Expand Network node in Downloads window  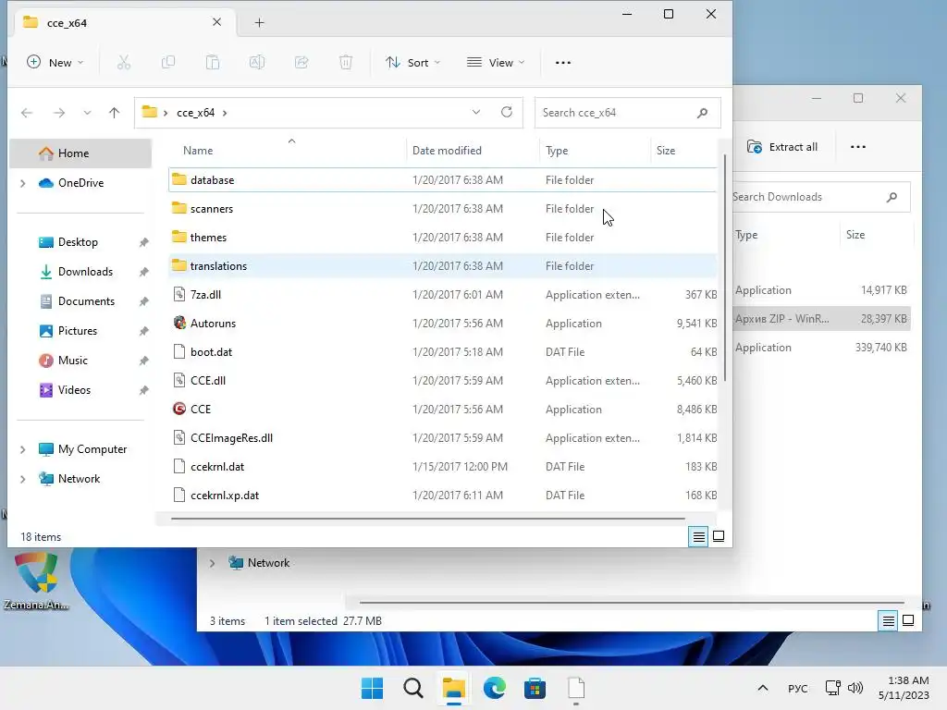pos(212,563)
